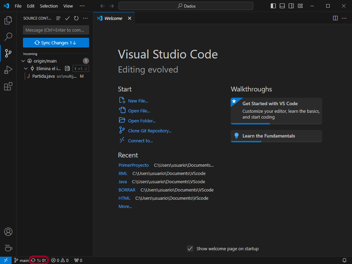The height and width of the screenshot is (264, 352).
Task: Click the Java coffee cup icon in activity bar
Action: 8,248
